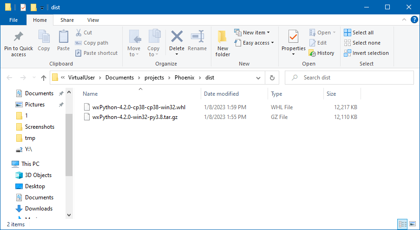Switch to the Home tab
Image resolution: width=420 pixels, height=230 pixels.
[x=39, y=20]
